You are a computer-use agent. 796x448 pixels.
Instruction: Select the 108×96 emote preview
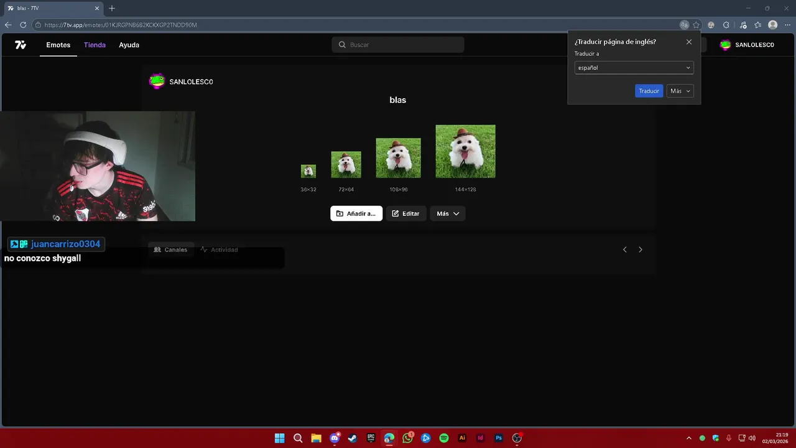(x=398, y=158)
